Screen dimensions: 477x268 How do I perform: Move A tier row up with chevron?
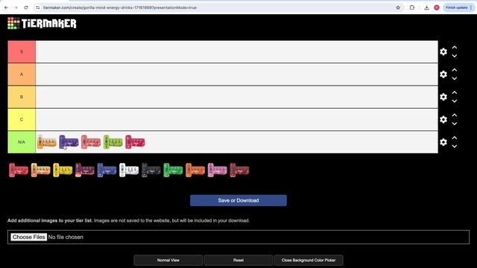pyautogui.click(x=454, y=70)
